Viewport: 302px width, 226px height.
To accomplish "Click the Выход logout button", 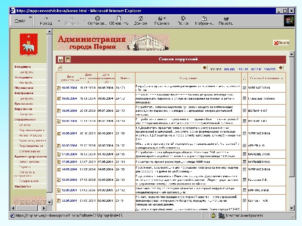I will (x=281, y=43).
